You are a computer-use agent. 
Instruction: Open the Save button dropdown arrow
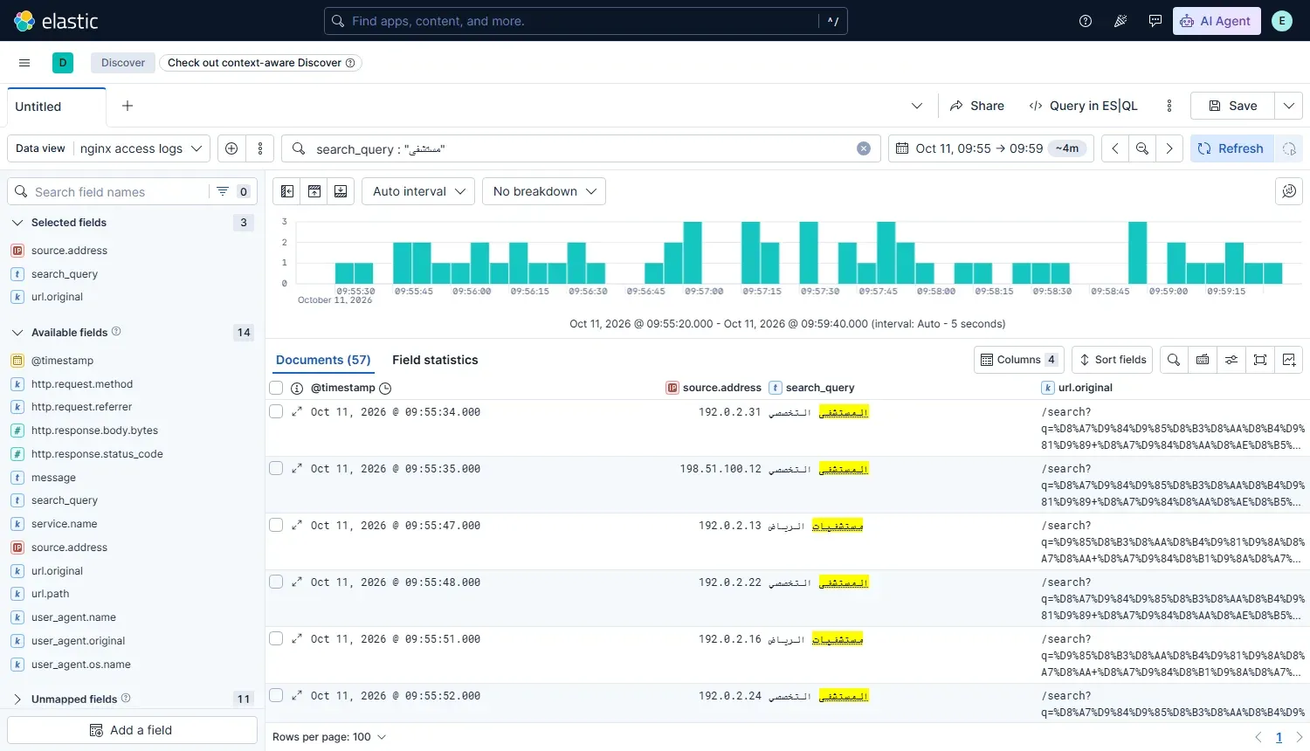point(1288,106)
